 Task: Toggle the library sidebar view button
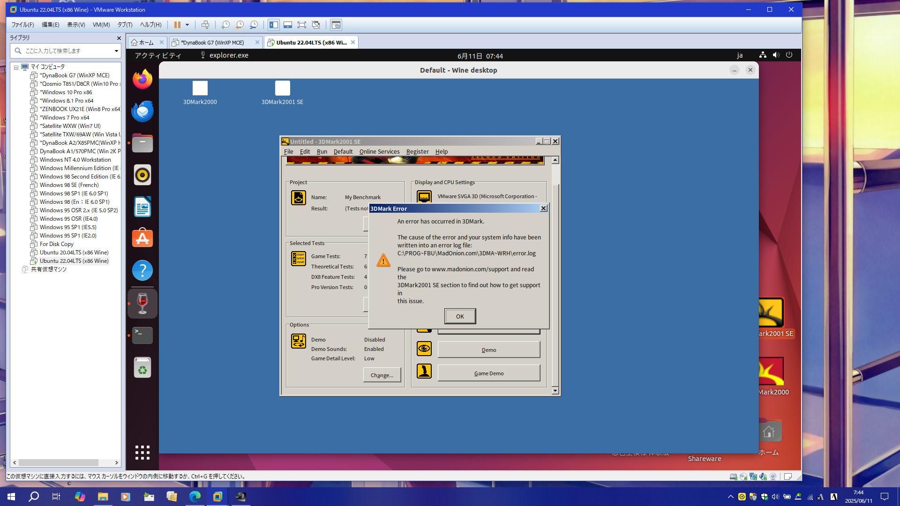coord(274,25)
